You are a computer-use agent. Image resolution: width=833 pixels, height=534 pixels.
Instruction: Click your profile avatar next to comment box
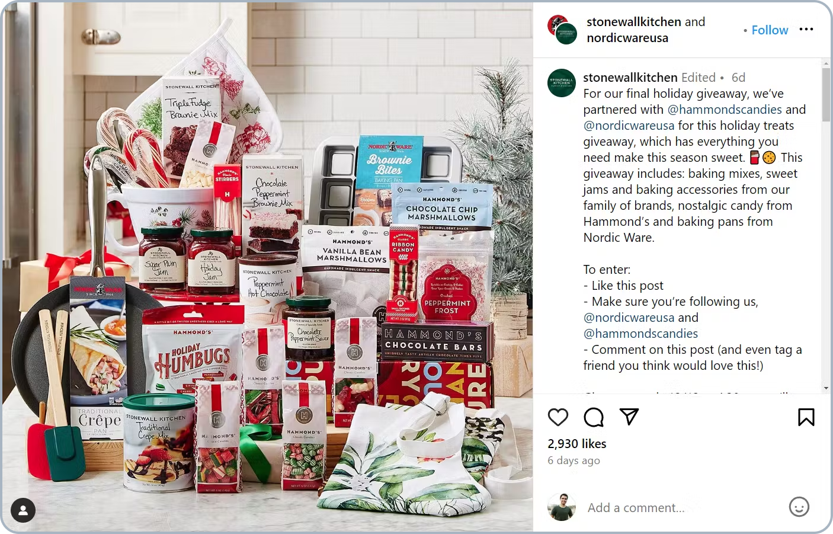pos(561,507)
